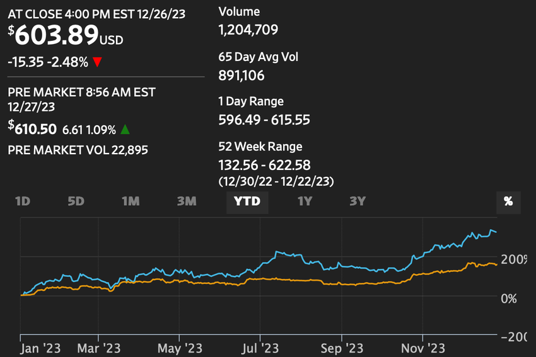The width and height of the screenshot is (536, 357).
Task: Click the Mar '23 axis marker
Action: [99, 348]
